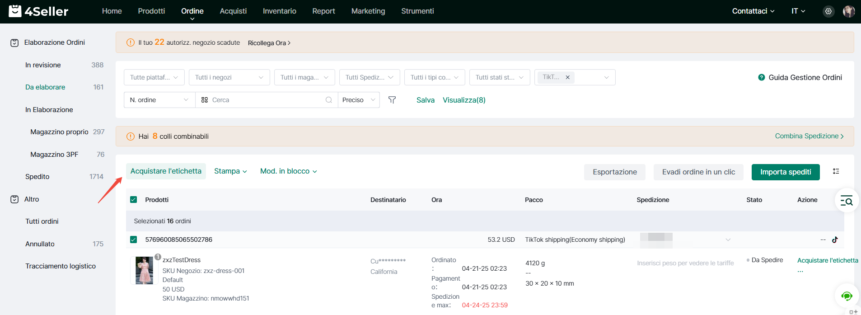Click the Combina Spedizione link
Image resolution: width=861 pixels, height=315 pixels.
[x=809, y=136]
